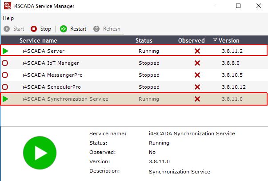This screenshot has height=181, width=268.
Task: Click the Version column header text
Action: click(x=229, y=41)
